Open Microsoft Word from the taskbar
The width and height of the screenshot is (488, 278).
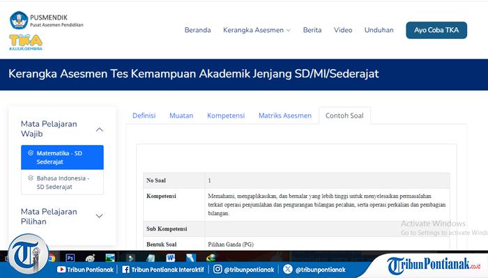(x=171, y=258)
